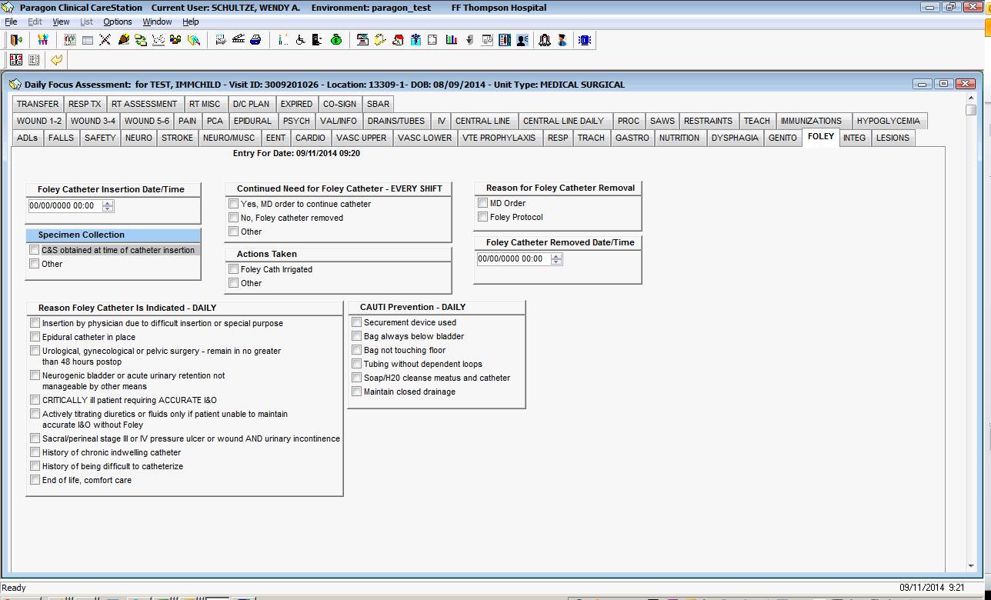Screen dimensions: 991x600
Task: Enable 'C&S obtained at time of catheter insertion'
Action: [x=35, y=250]
